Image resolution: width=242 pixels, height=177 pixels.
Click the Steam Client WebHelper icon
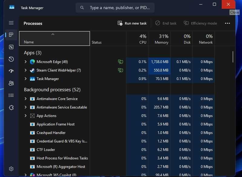(32, 70)
